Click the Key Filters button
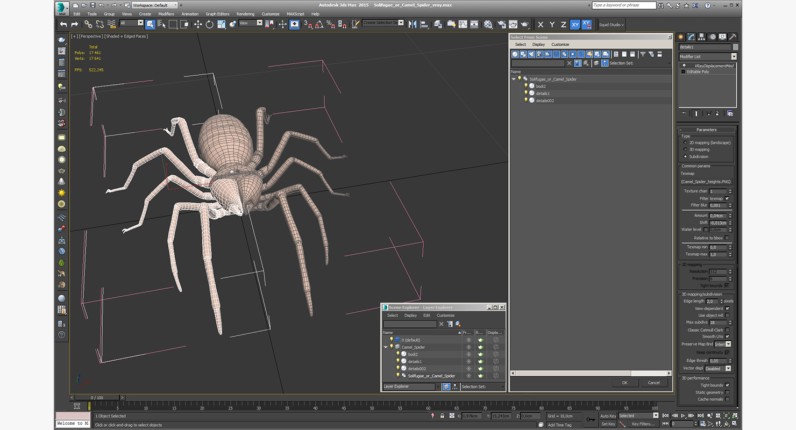 pyautogui.click(x=643, y=424)
